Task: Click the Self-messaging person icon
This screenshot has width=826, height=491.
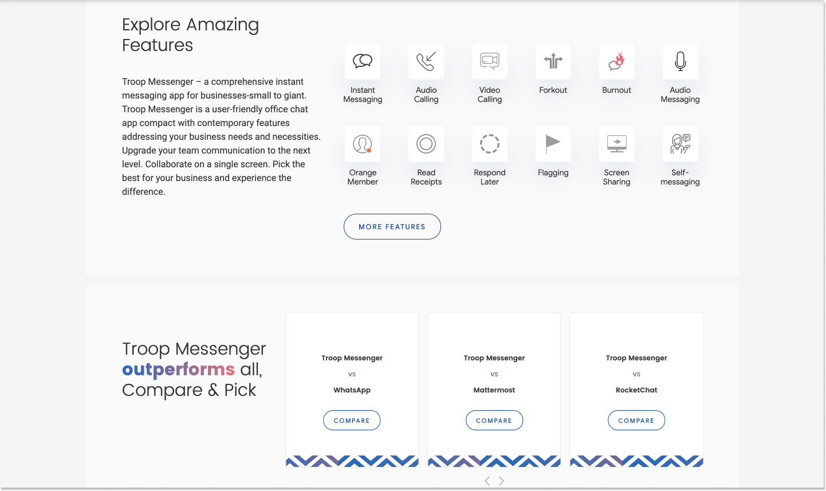Action: pos(681,144)
